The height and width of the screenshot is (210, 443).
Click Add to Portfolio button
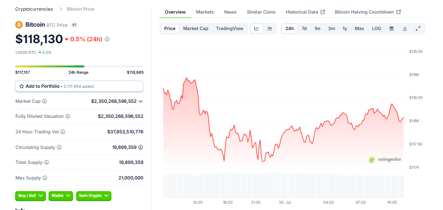coord(79,86)
